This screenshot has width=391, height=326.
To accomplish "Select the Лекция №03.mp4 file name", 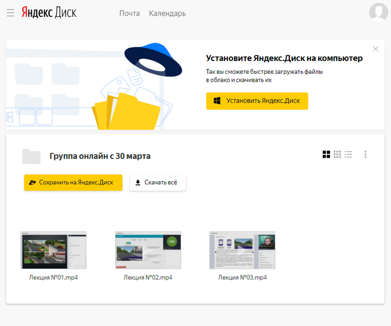I will [x=242, y=277].
